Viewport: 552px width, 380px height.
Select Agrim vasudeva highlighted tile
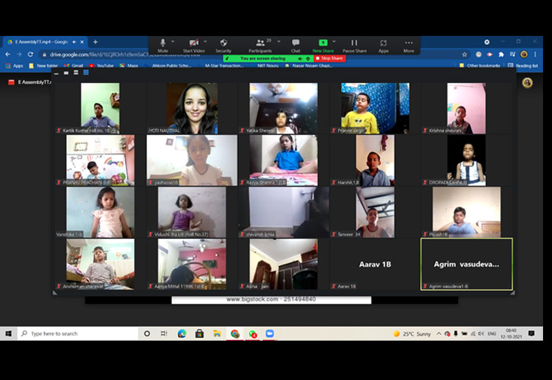(466, 264)
